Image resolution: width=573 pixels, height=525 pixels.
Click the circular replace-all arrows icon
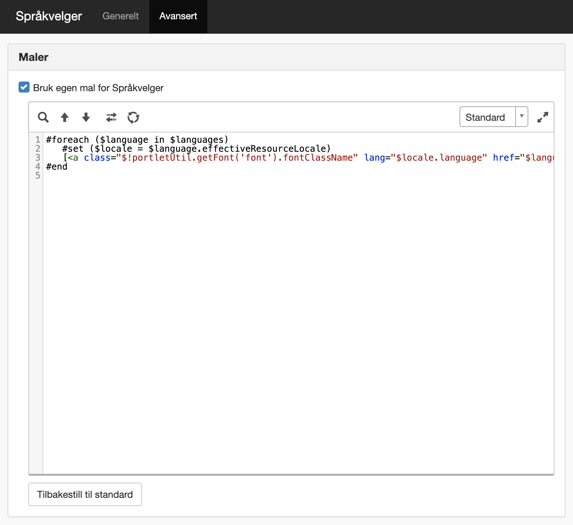133,117
